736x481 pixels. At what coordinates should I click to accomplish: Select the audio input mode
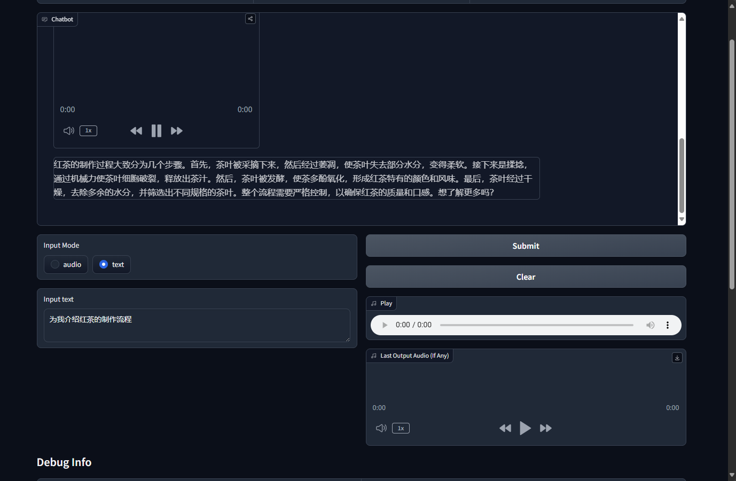tap(66, 264)
